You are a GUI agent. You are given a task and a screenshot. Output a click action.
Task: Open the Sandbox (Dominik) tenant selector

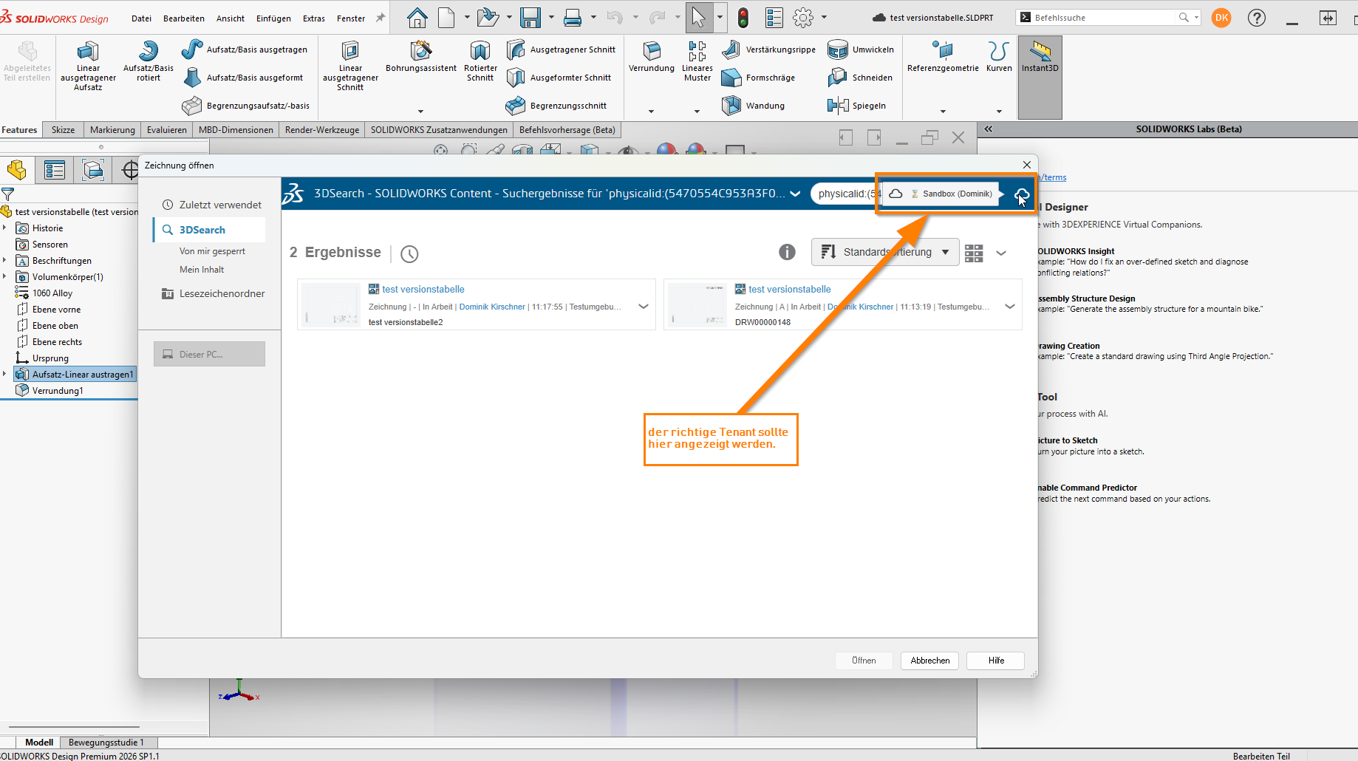941,194
